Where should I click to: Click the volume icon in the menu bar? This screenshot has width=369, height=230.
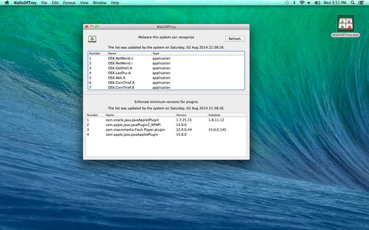(309, 3)
